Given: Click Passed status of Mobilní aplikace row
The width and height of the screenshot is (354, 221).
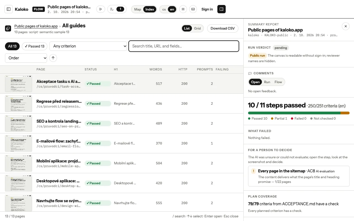Looking at the screenshot, I should click(98, 163).
